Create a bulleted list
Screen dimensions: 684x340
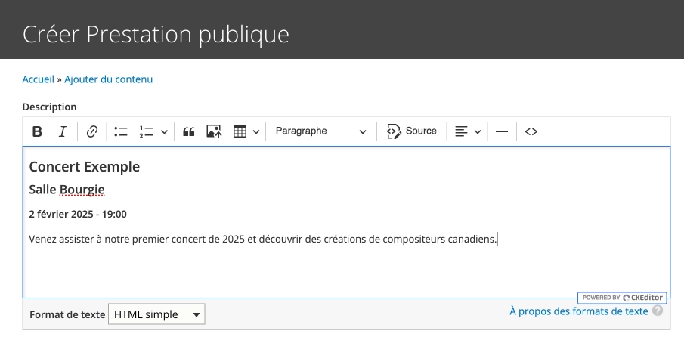[121, 131]
